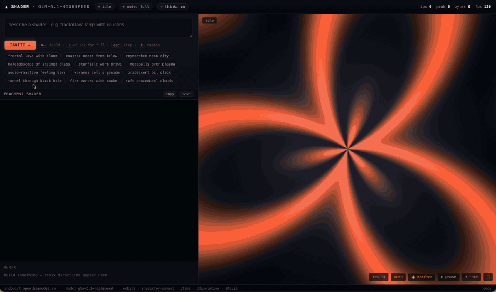
Task: Copy the fragment shader code
Action: click(x=170, y=94)
